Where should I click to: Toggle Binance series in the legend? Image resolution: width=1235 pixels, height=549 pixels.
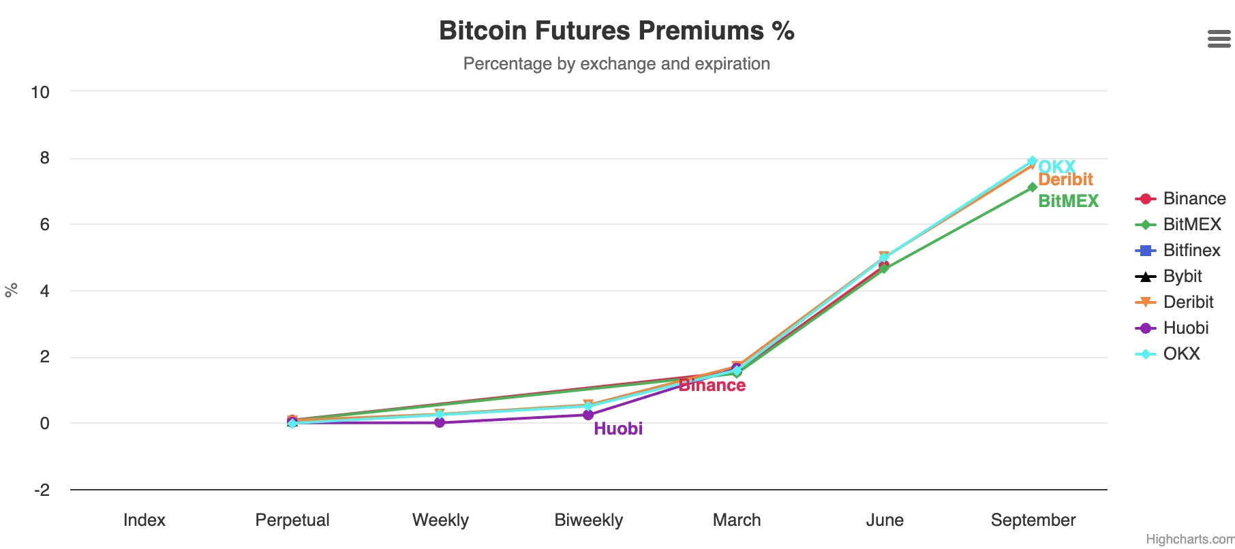pyautogui.click(x=1193, y=199)
